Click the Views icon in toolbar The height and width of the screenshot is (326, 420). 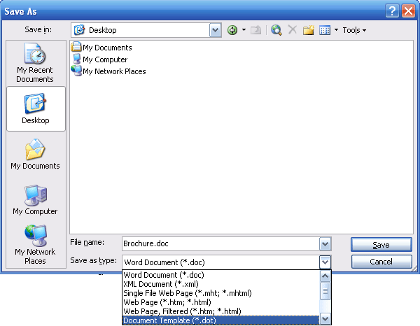[325, 30]
